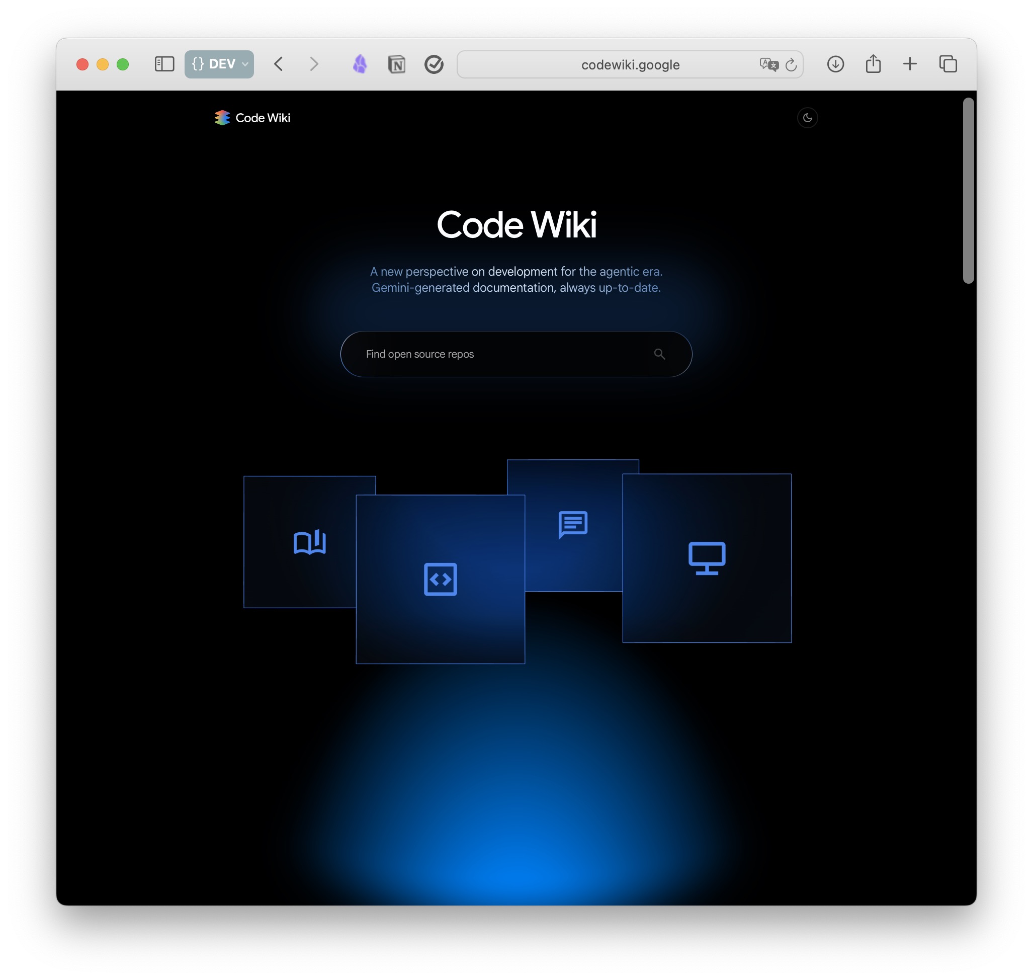
Task: Click the Code Wiki logo in header
Action: point(252,118)
